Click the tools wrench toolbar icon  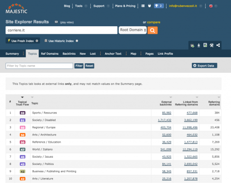pyautogui.click(x=212, y=45)
